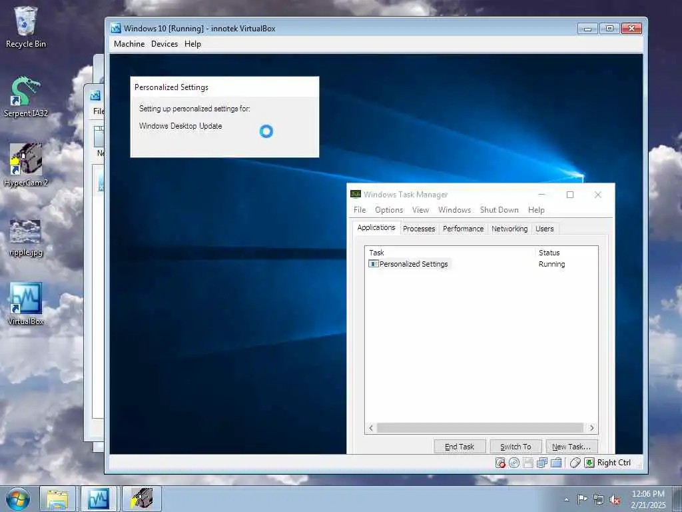Click the Show desktop strip beside the clock
Image resolution: width=682 pixels, height=512 pixels.
[x=677, y=499]
